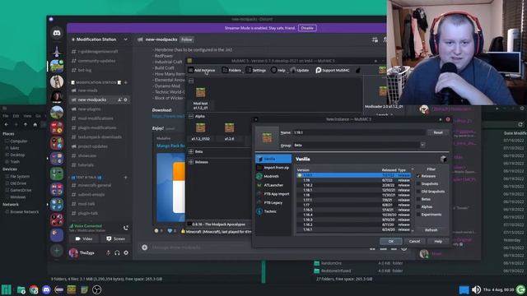Enable Alphas filter checkbox
Viewport: 527px width, 296px height.
point(418,206)
